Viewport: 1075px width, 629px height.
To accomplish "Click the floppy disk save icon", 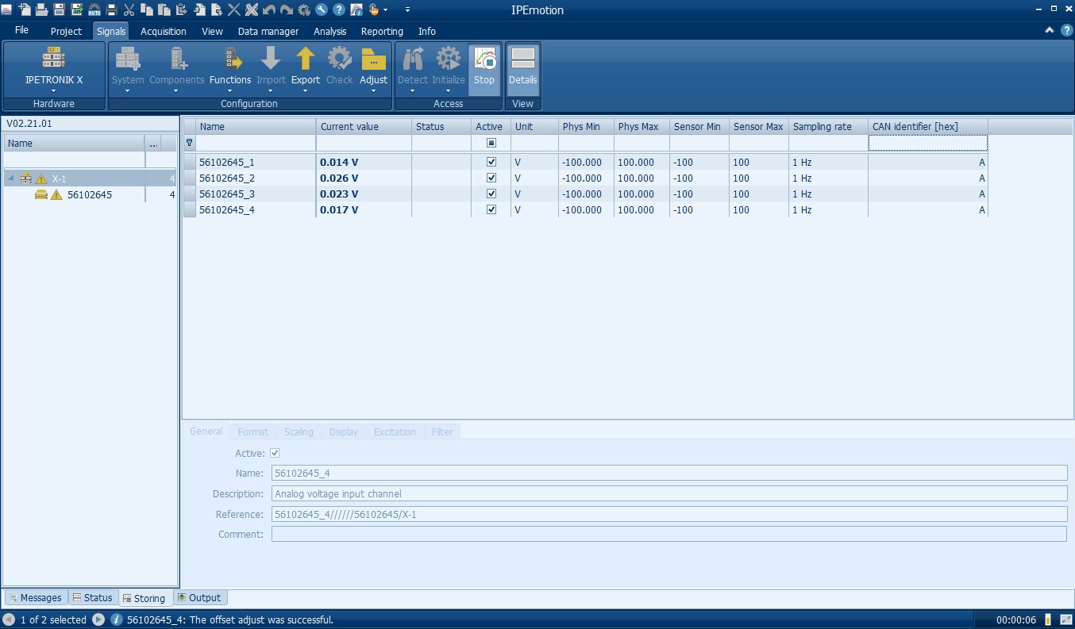I will 59,10.
